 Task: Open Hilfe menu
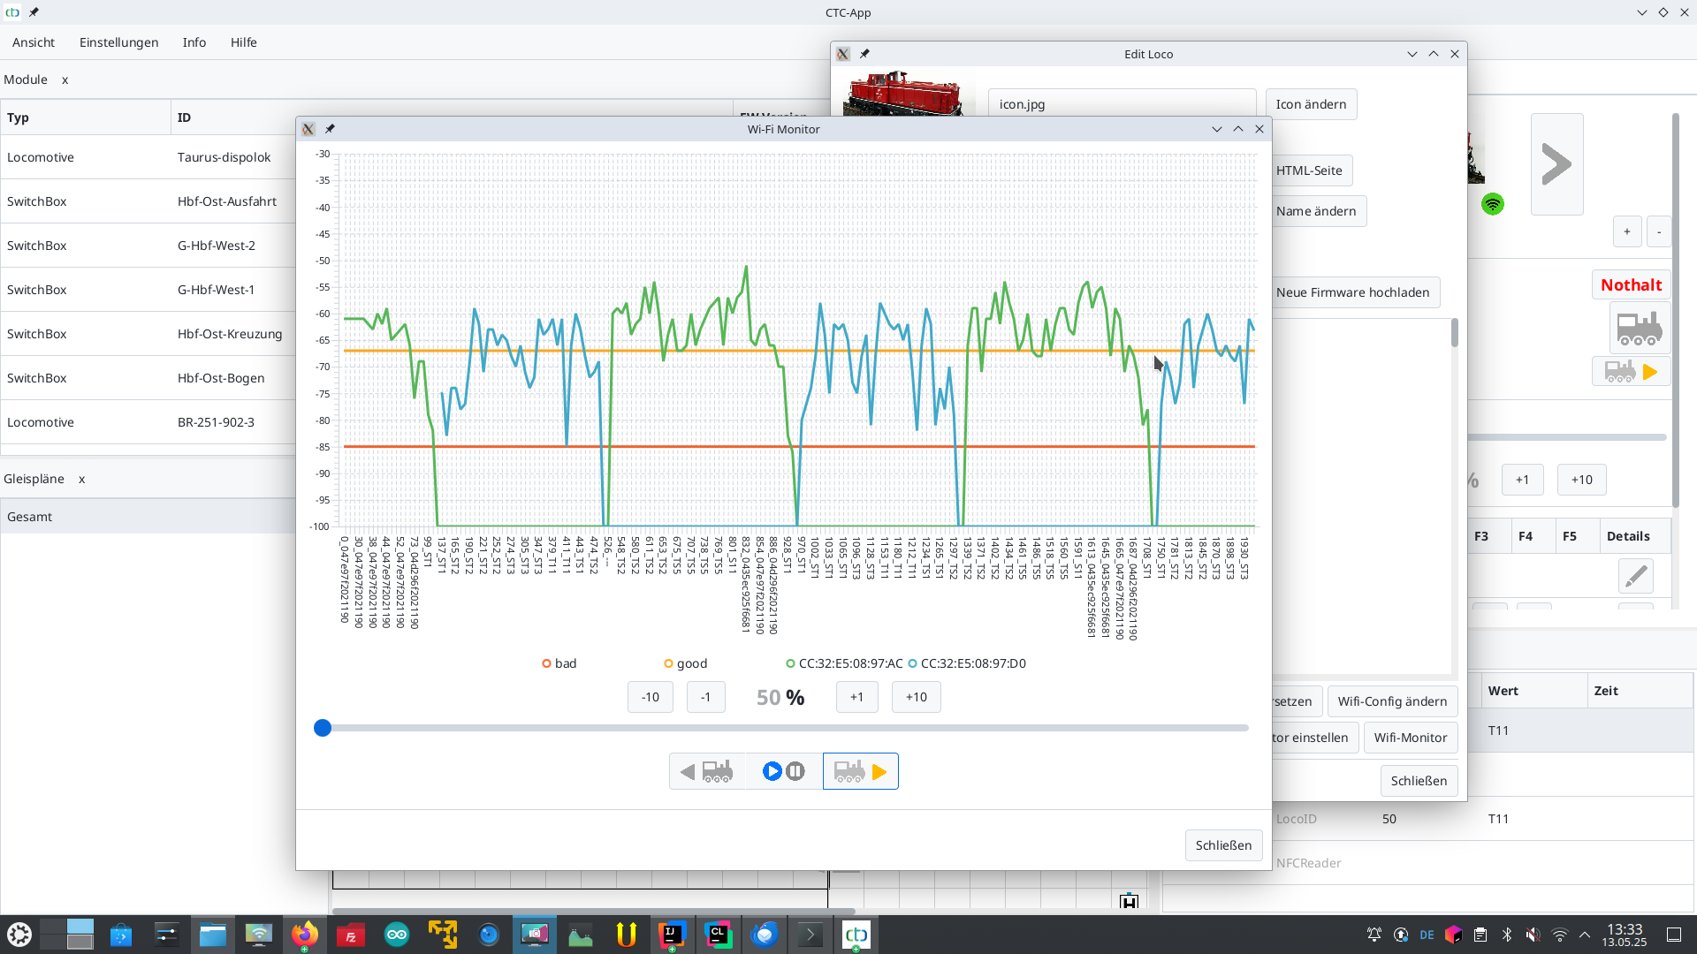pos(244,42)
